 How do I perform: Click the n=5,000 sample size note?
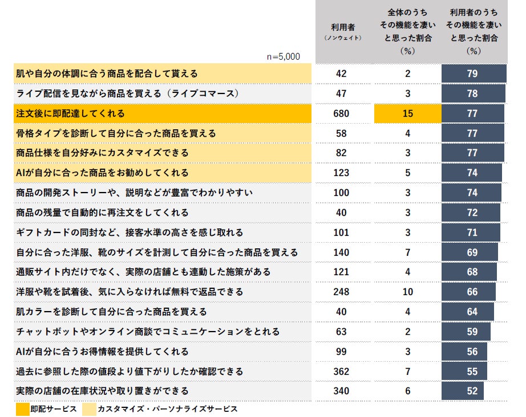[x=284, y=56]
